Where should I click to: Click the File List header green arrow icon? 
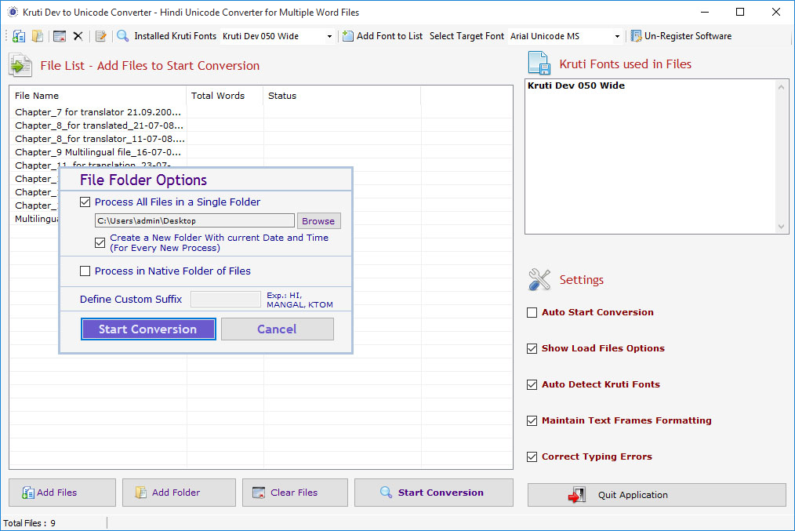click(x=20, y=65)
